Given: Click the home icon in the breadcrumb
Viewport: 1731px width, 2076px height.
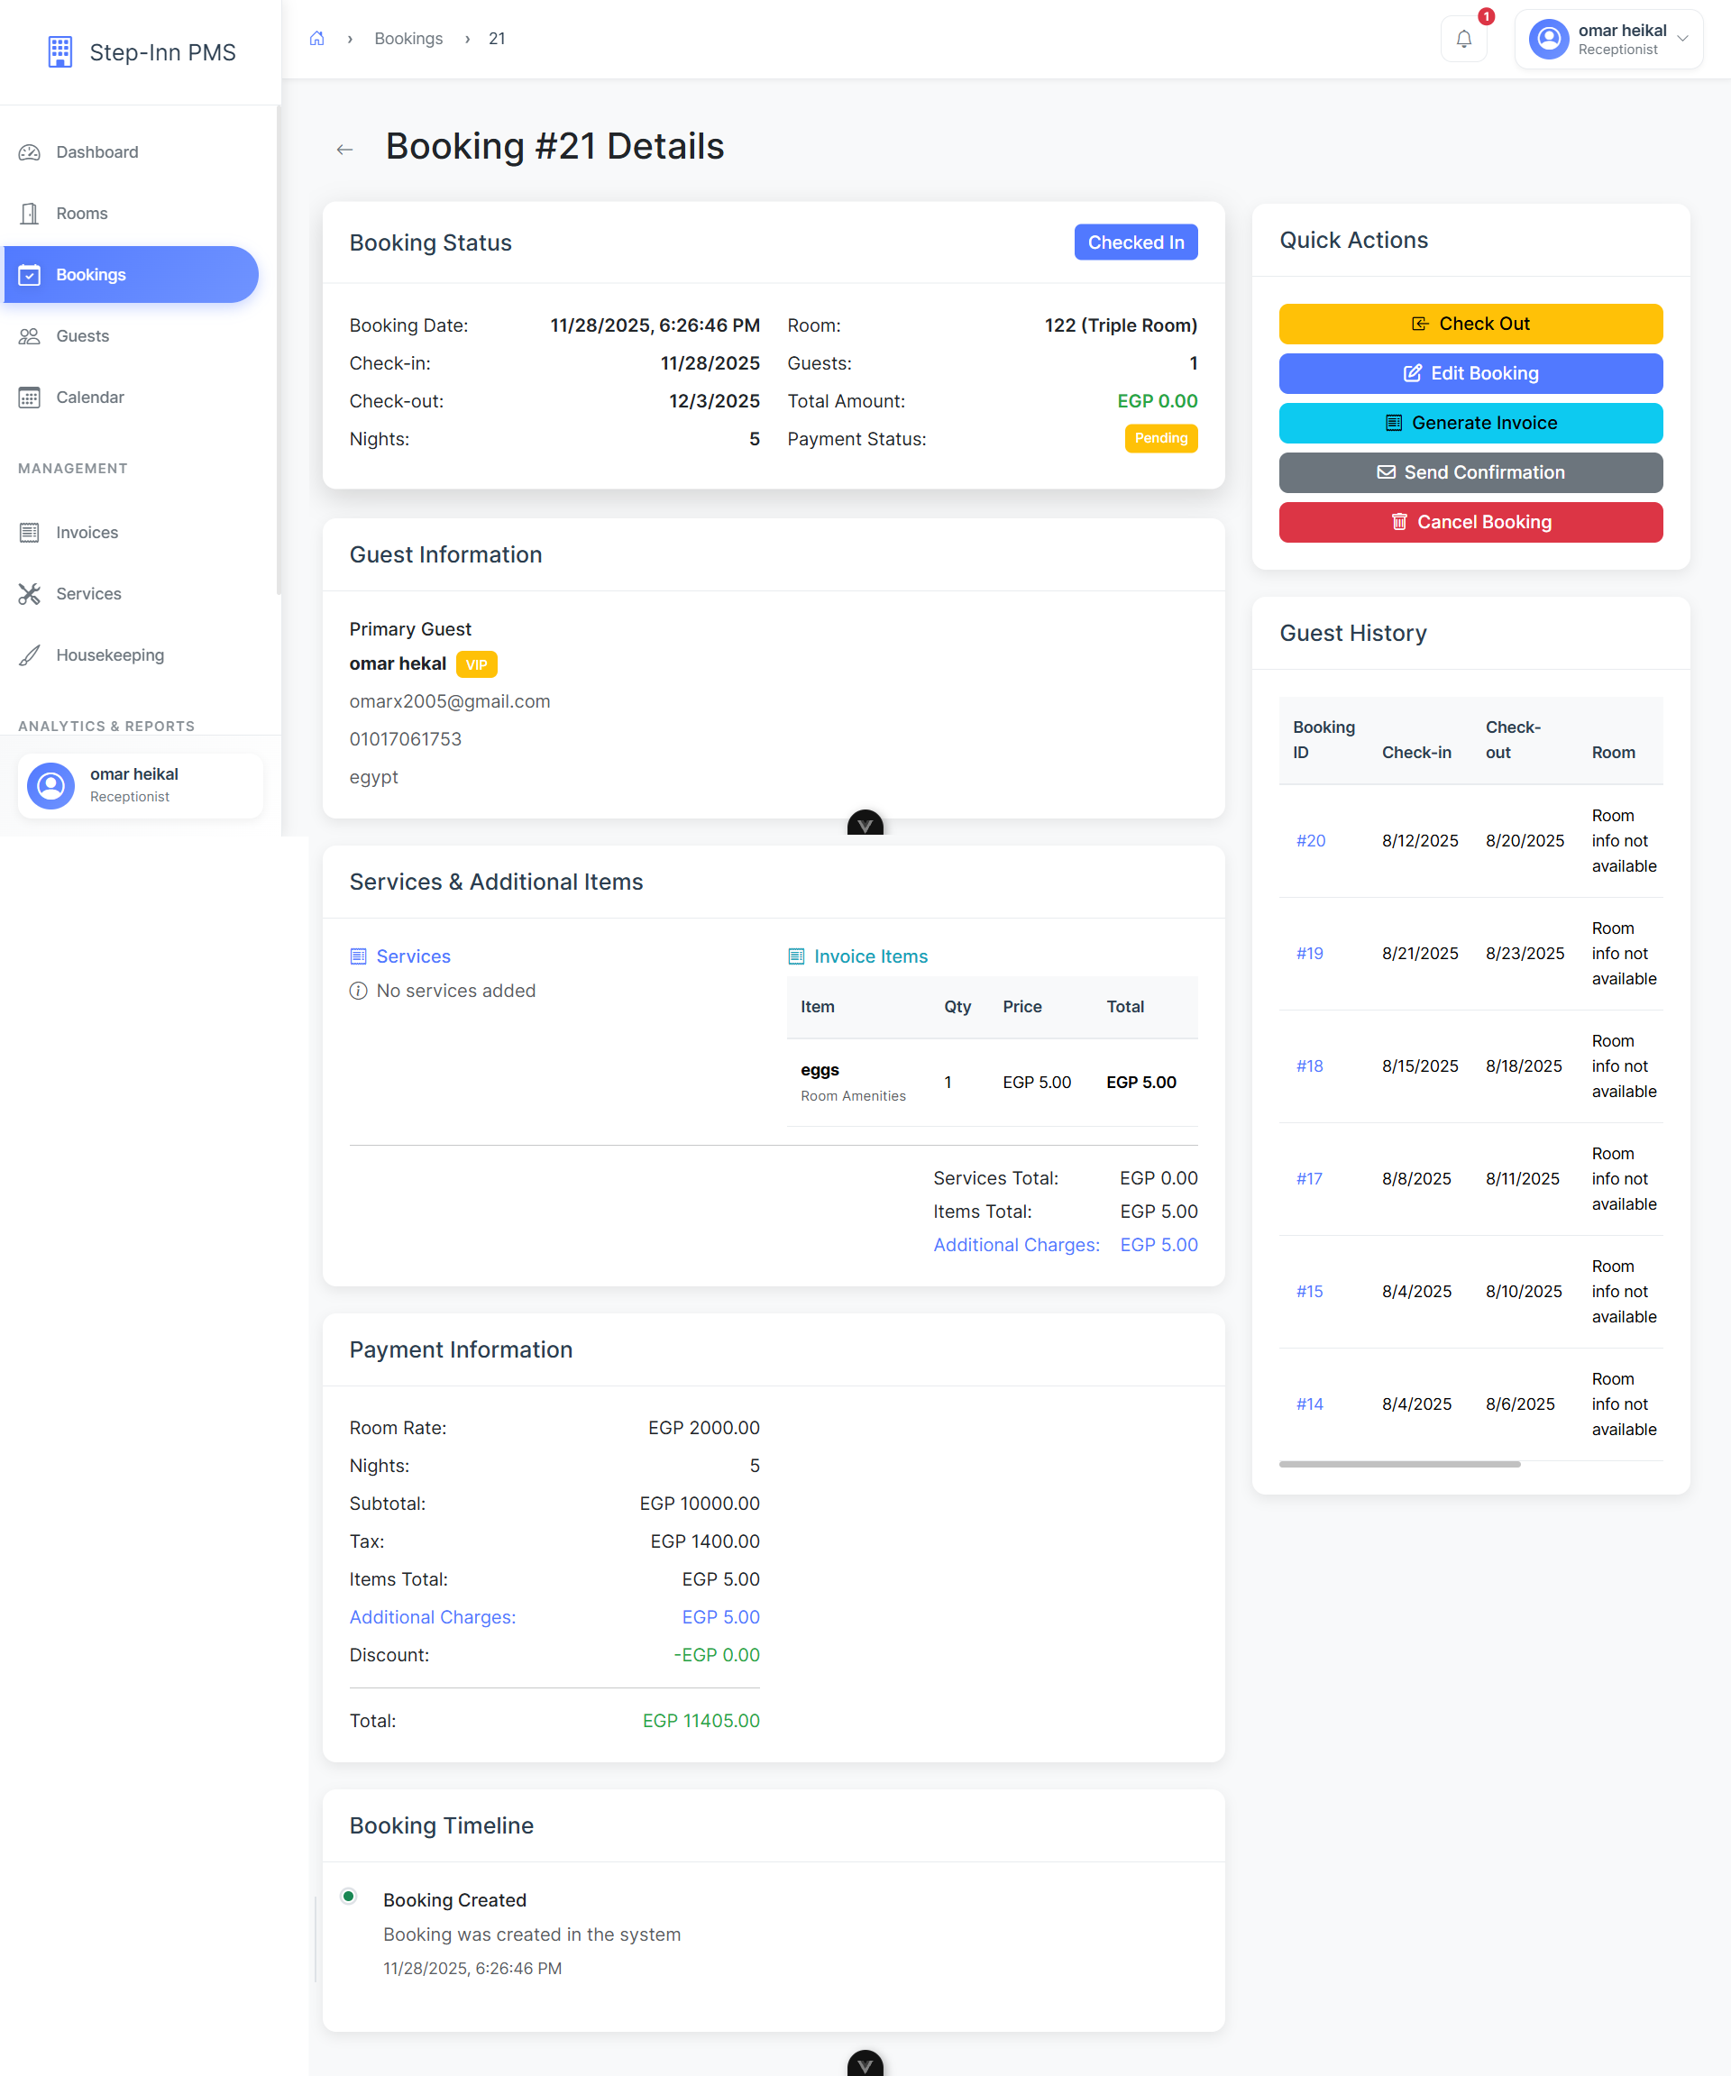Looking at the screenshot, I should pyautogui.click(x=317, y=38).
